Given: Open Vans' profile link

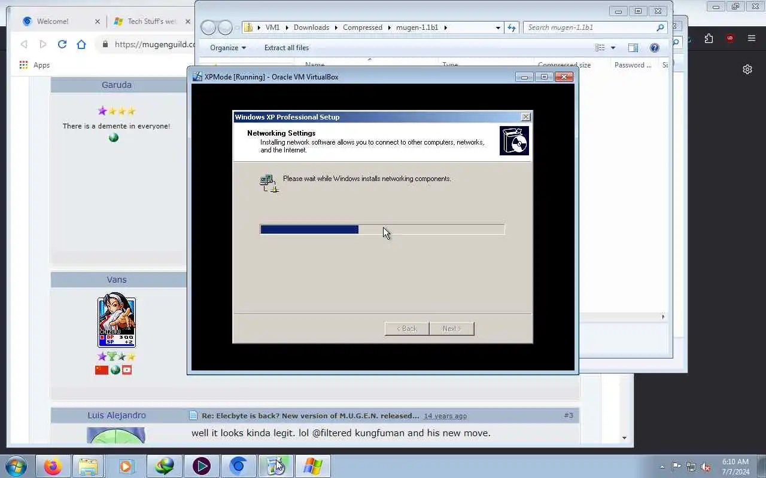Looking at the screenshot, I should click(117, 280).
